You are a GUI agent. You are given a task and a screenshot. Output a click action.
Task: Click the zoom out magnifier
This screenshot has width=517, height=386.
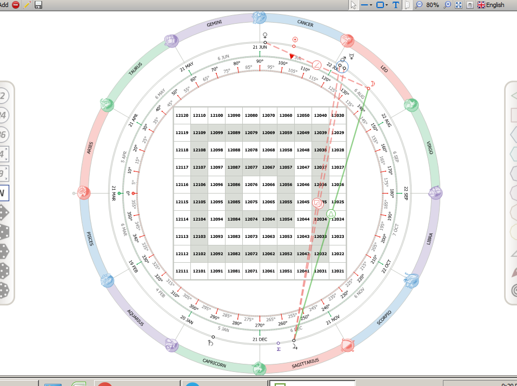[x=419, y=5]
